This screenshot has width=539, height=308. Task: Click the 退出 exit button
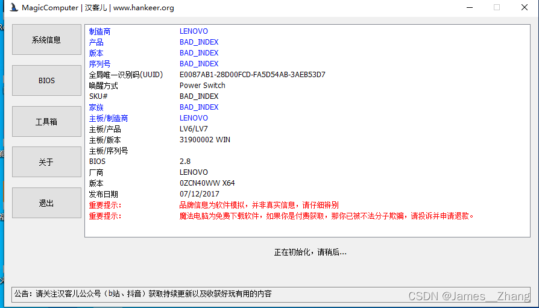tap(47, 203)
